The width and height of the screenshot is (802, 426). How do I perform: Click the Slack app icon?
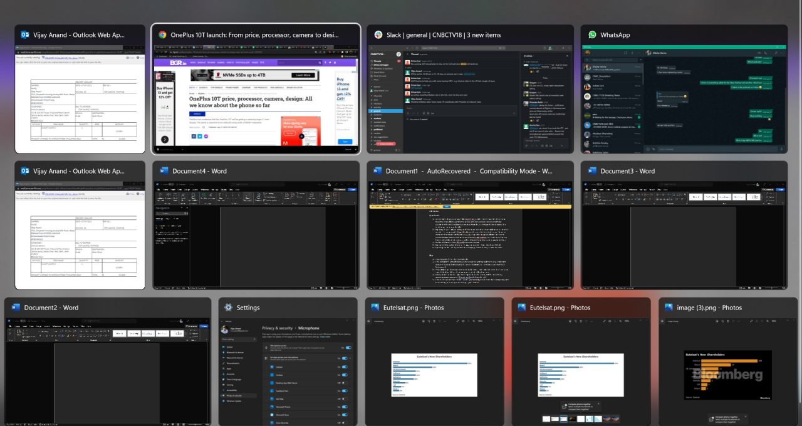click(x=378, y=35)
